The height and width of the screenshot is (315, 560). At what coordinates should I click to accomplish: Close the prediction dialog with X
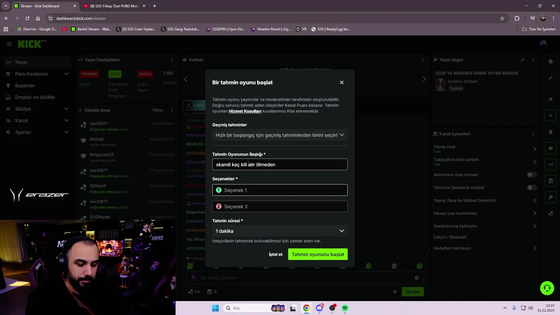point(342,82)
